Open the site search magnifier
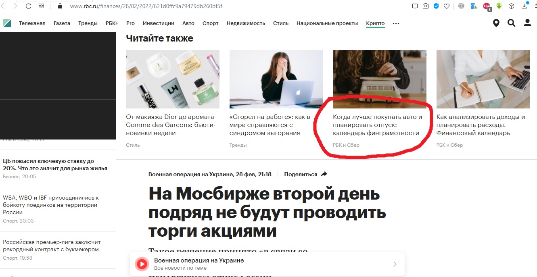The image size is (537, 277). tap(512, 23)
